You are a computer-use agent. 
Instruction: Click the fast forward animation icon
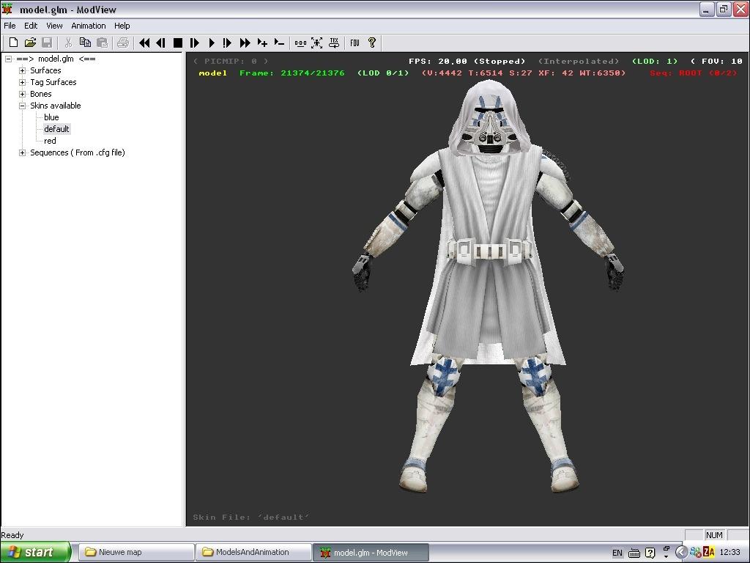click(x=245, y=43)
